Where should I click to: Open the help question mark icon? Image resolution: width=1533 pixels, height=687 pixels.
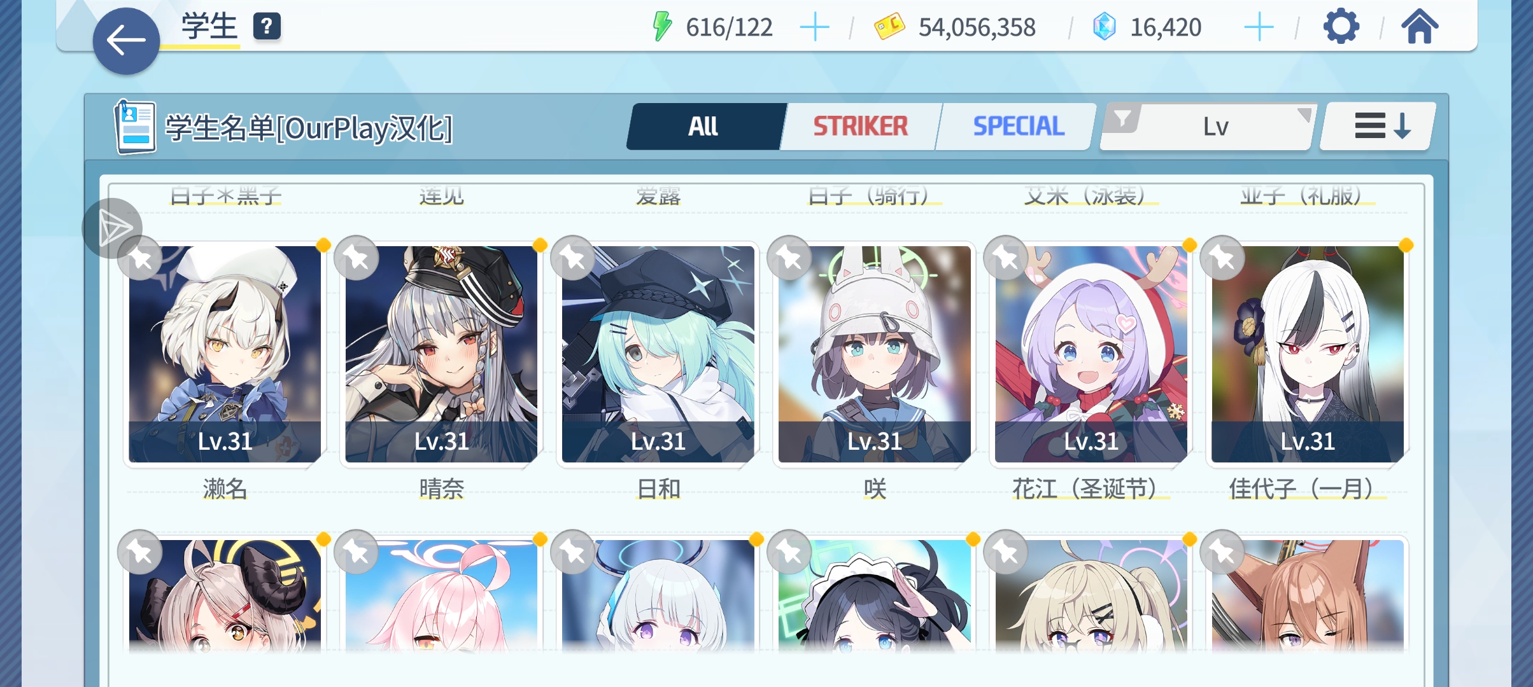[267, 27]
